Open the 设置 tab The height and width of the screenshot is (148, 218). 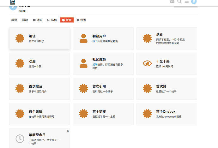tap(81, 20)
